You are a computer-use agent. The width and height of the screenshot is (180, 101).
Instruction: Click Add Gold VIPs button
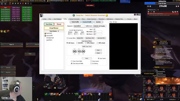pos(101,38)
